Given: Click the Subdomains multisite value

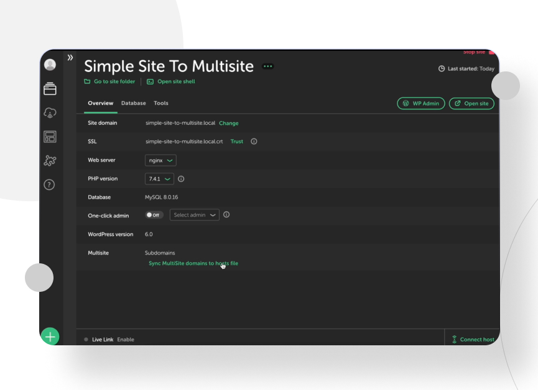Looking at the screenshot, I should click(x=160, y=253).
